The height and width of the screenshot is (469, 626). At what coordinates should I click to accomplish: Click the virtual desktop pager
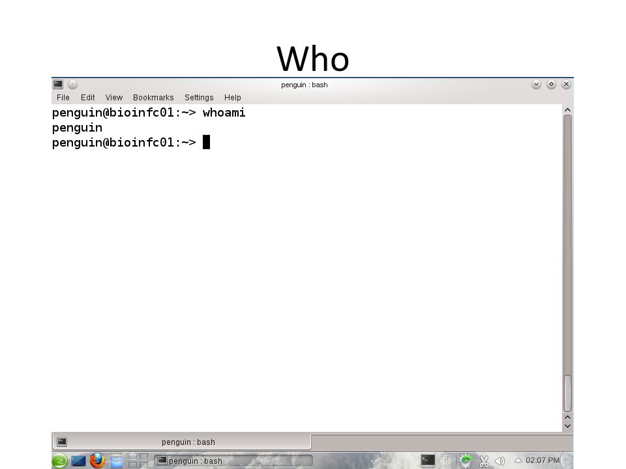point(138,461)
